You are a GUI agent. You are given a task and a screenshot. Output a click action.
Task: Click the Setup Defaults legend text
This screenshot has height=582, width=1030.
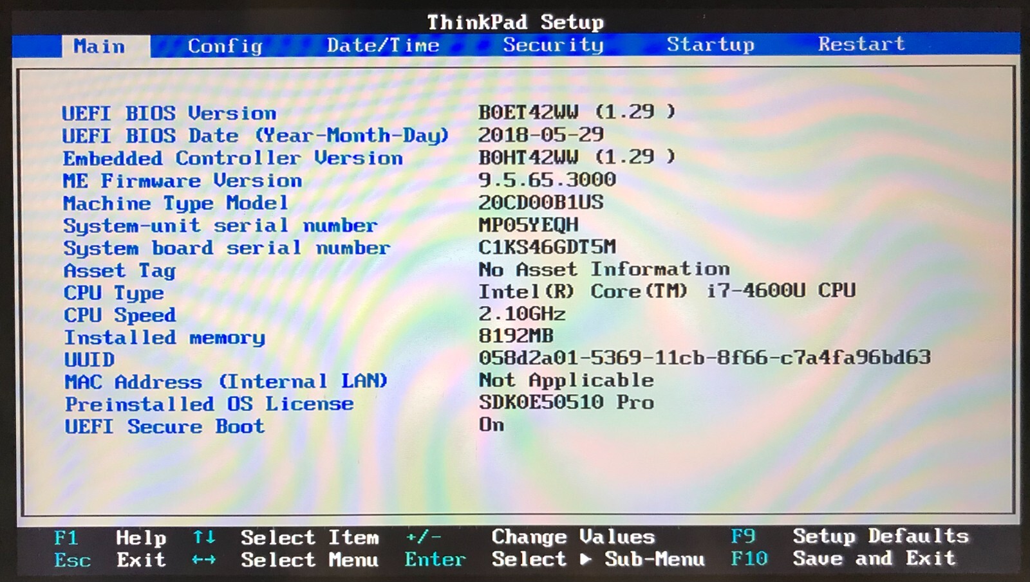coord(881,536)
